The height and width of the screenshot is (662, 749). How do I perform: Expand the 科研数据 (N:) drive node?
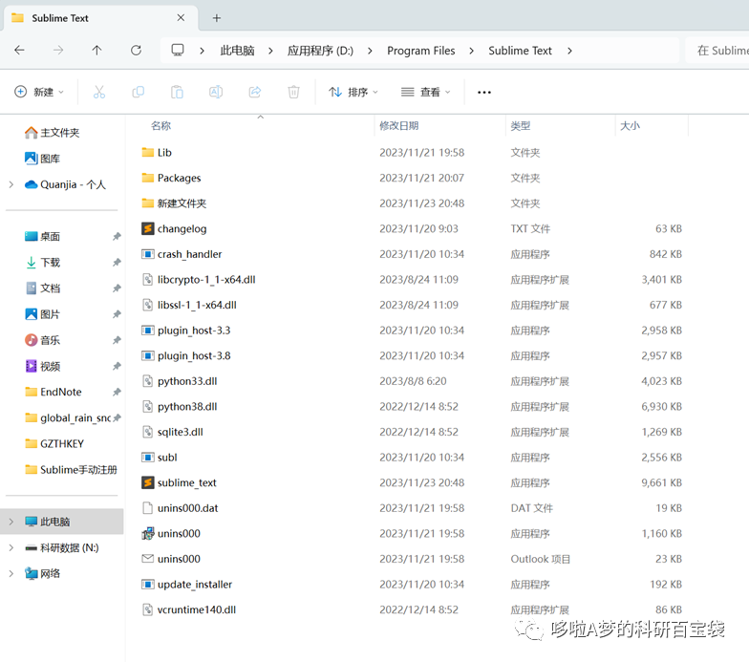click(11, 548)
